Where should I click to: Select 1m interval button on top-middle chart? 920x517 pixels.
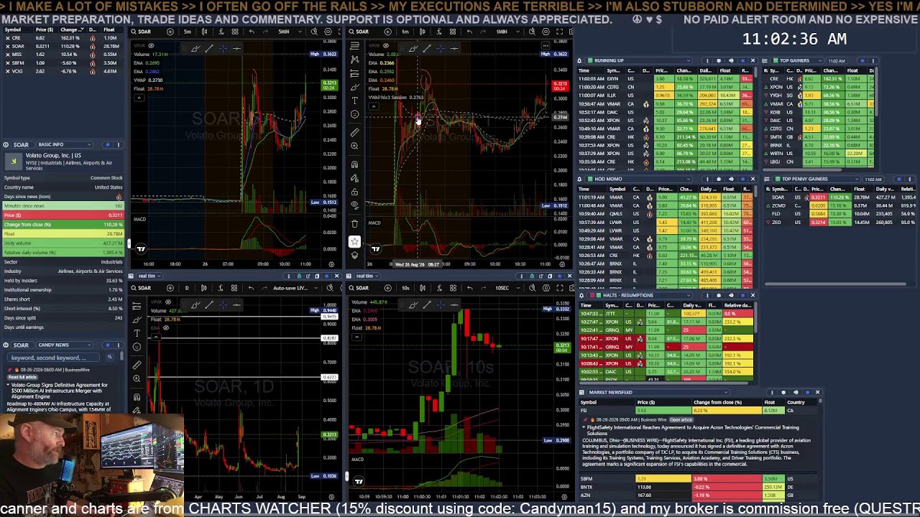405,32
